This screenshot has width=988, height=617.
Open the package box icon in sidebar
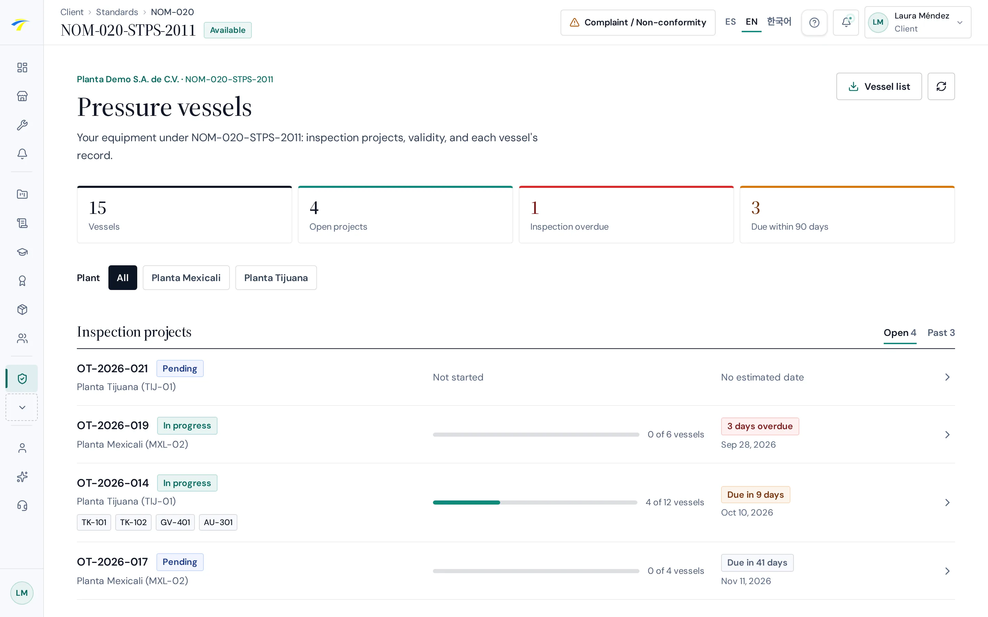point(22,309)
